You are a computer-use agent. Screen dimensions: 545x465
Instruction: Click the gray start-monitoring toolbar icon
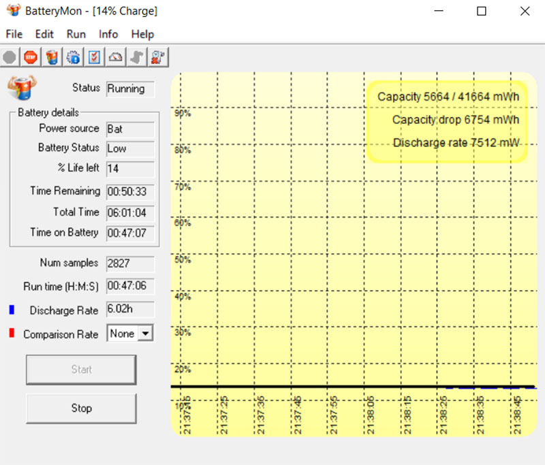coord(10,57)
